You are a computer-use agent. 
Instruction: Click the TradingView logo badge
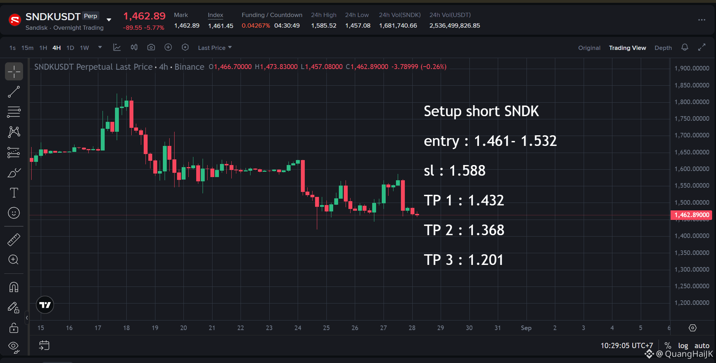[45, 305]
